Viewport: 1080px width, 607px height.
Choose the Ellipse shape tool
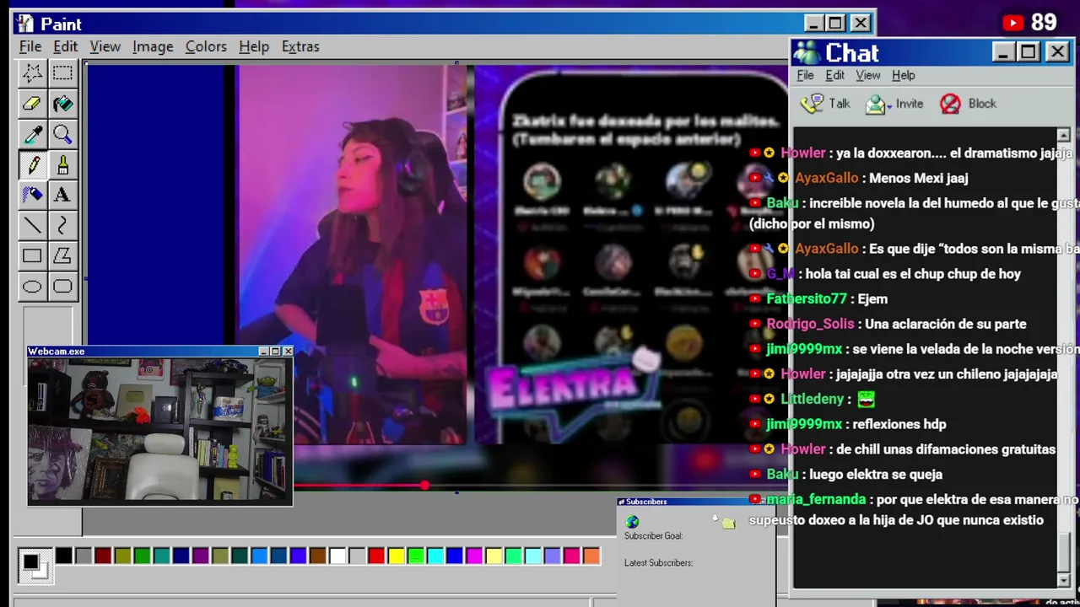point(32,286)
